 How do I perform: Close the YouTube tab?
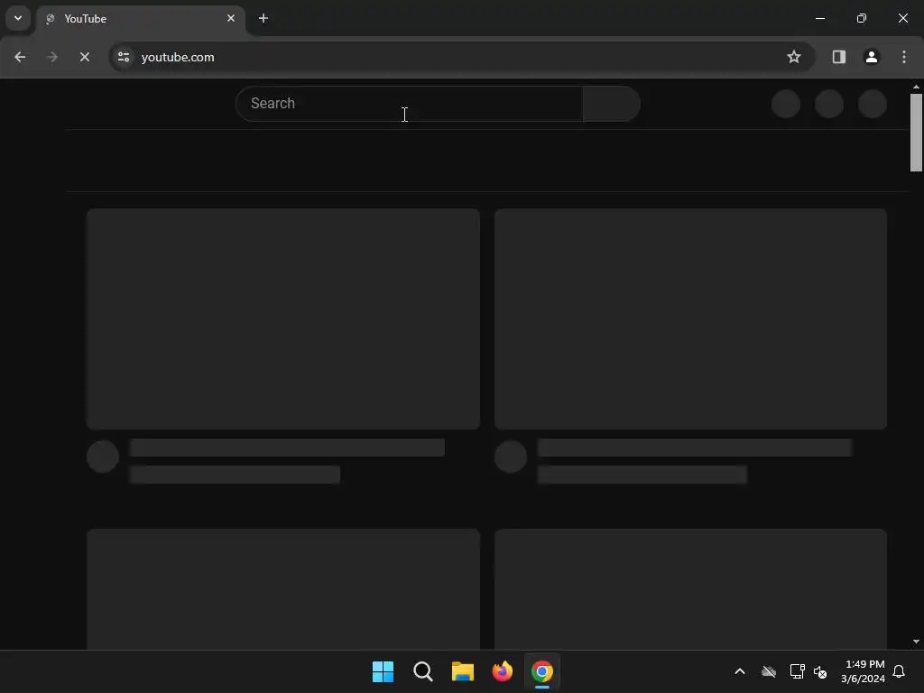[231, 18]
